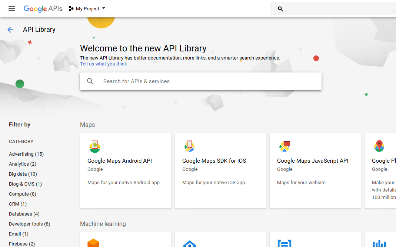Filter by CRM (1) category
The width and height of the screenshot is (396, 247).
tap(18, 204)
